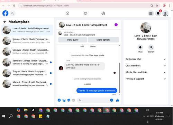173x125 pixels.
Task: Open View buyer profile link
Action: coord(97,55)
